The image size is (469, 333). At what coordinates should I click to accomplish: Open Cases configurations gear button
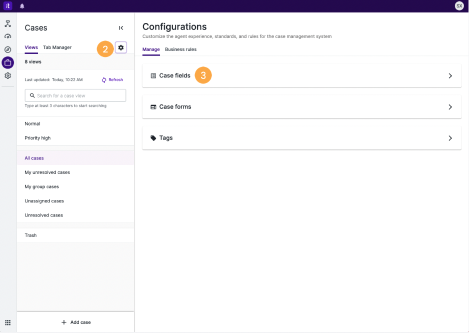click(121, 47)
